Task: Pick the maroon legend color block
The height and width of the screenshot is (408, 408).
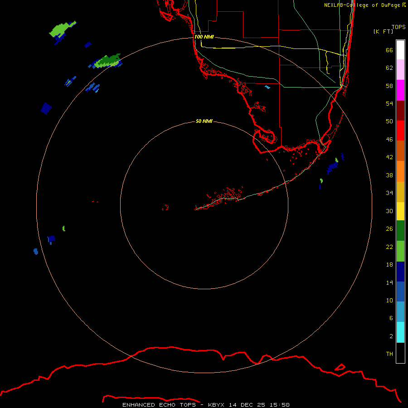Action: [400, 111]
